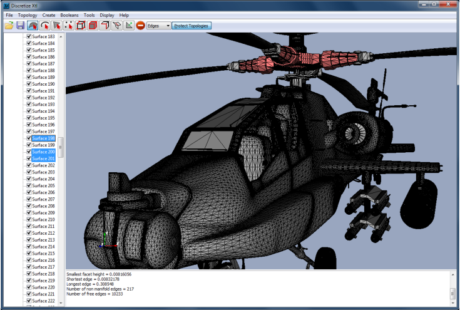Select the surface selection tool icon
This screenshot has height=310, width=460.
33,26
